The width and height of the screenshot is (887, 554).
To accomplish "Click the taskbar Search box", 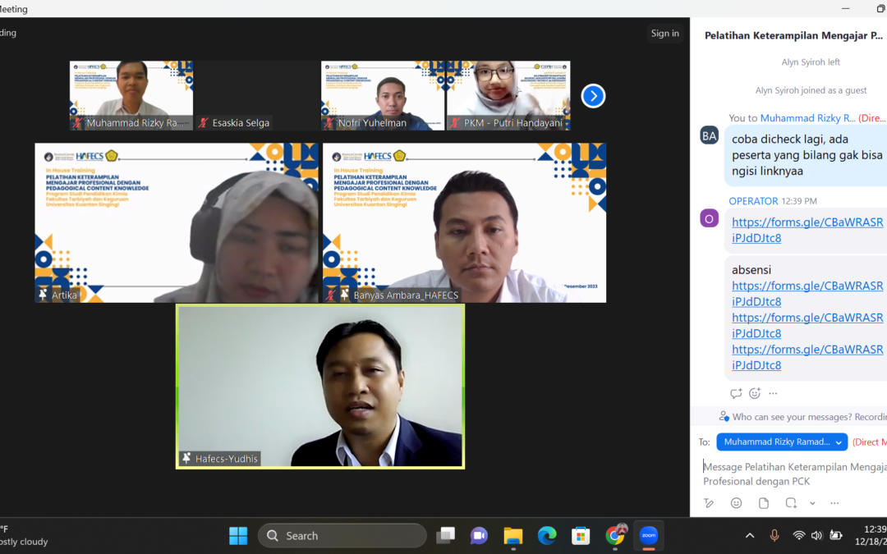I will pyautogui.click(x=342, y=535).
